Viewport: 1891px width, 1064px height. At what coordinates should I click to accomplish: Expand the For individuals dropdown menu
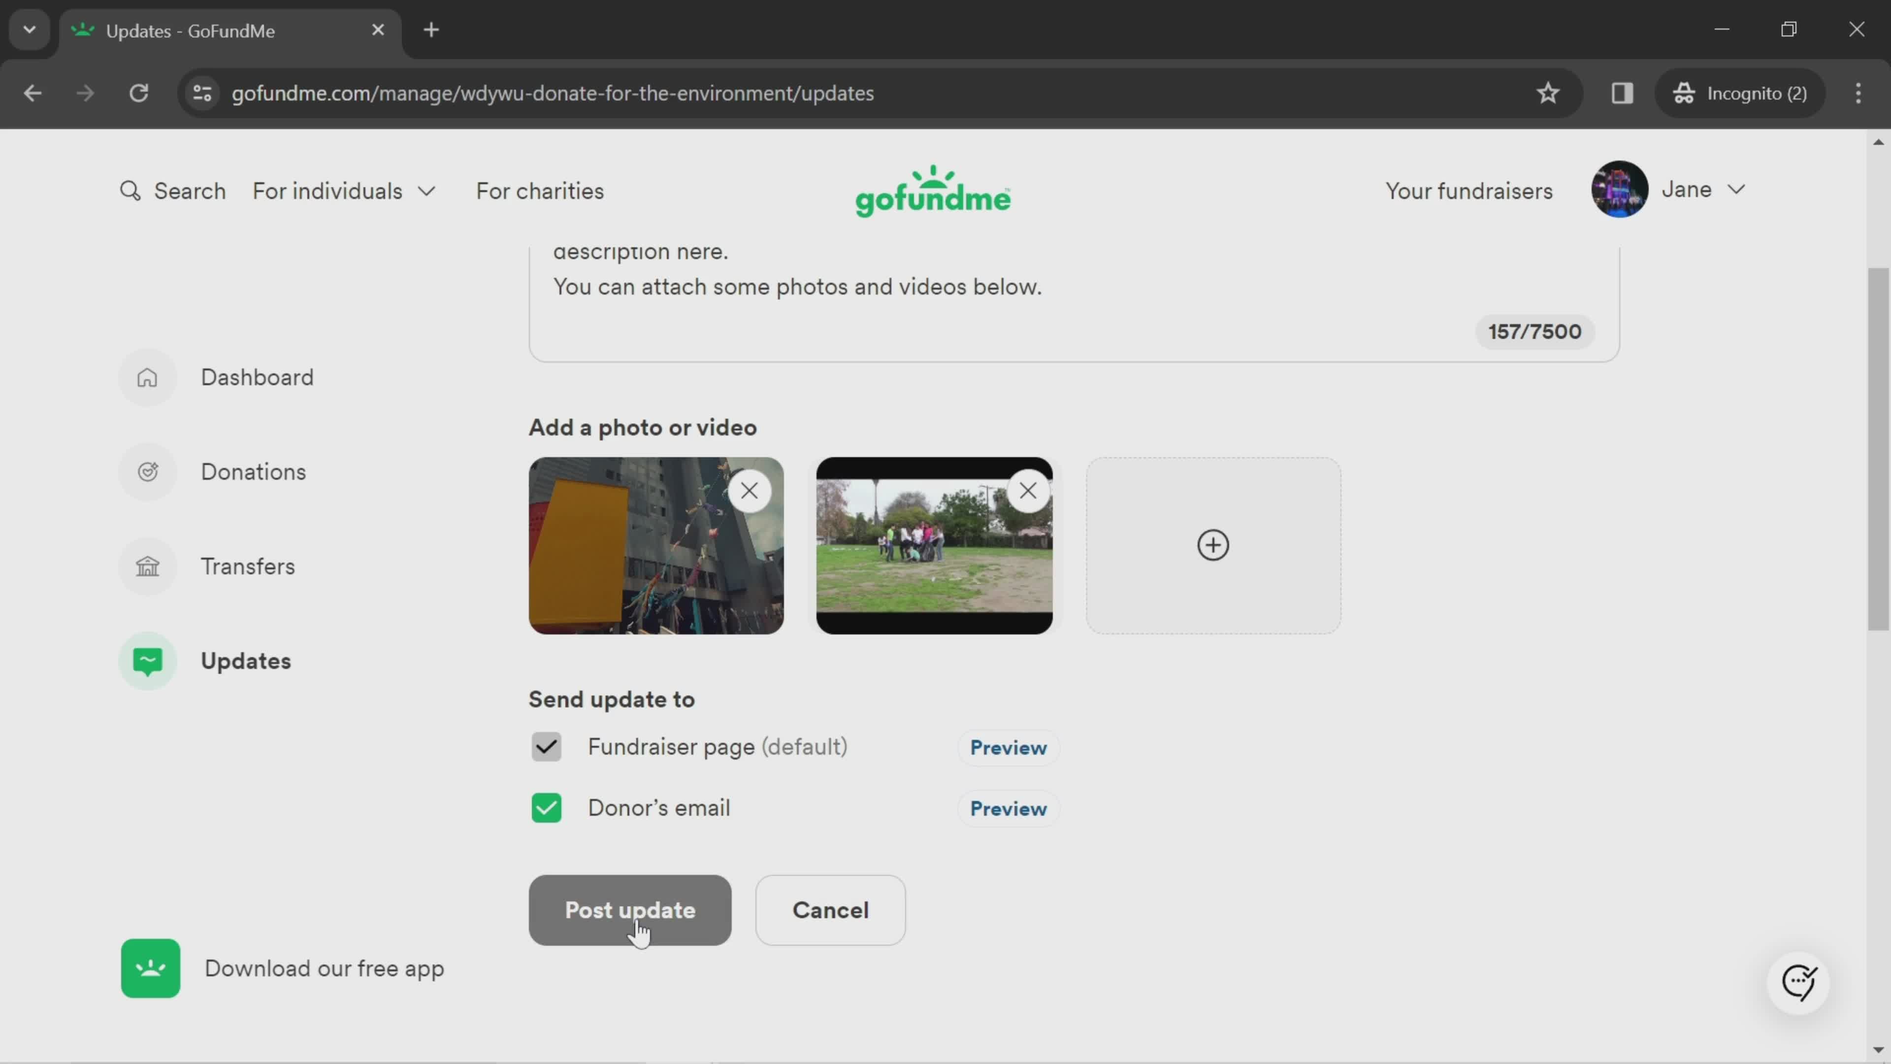click(344, 192)
